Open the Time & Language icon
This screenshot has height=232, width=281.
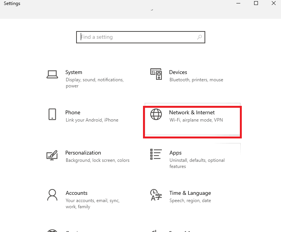156,195
